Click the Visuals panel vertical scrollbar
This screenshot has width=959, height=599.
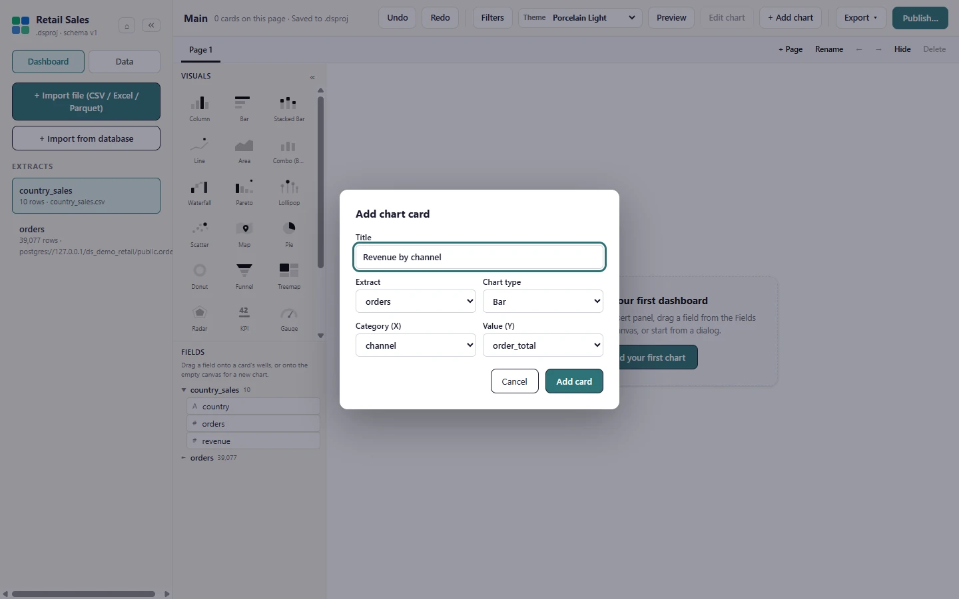[x=320, y=182]
